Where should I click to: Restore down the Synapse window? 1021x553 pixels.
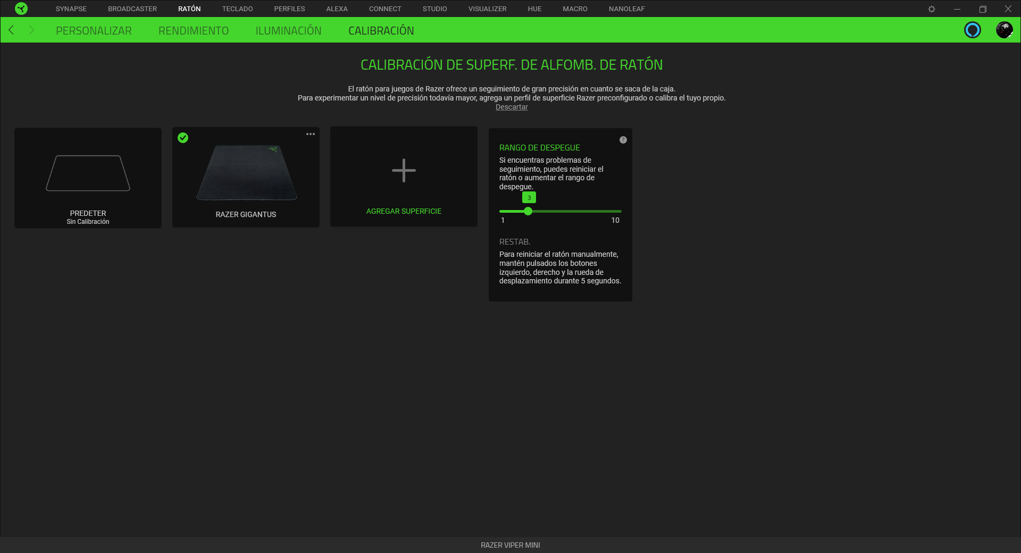983,9
